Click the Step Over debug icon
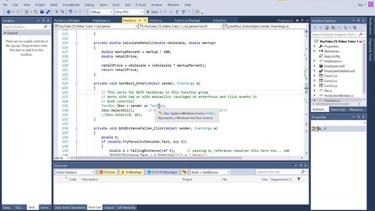Viewport: 375px width, 211px height. (x=183, y=12)
